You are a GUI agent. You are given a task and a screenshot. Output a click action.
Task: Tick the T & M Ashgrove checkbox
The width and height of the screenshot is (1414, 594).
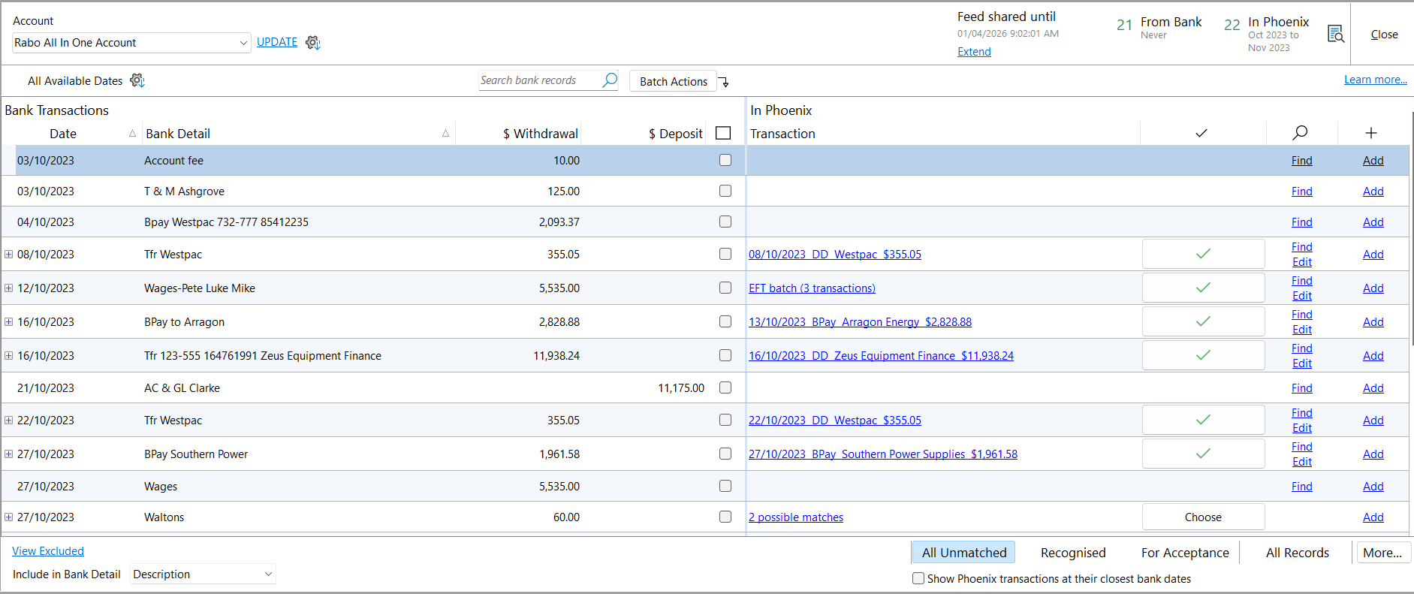[725, 191]
